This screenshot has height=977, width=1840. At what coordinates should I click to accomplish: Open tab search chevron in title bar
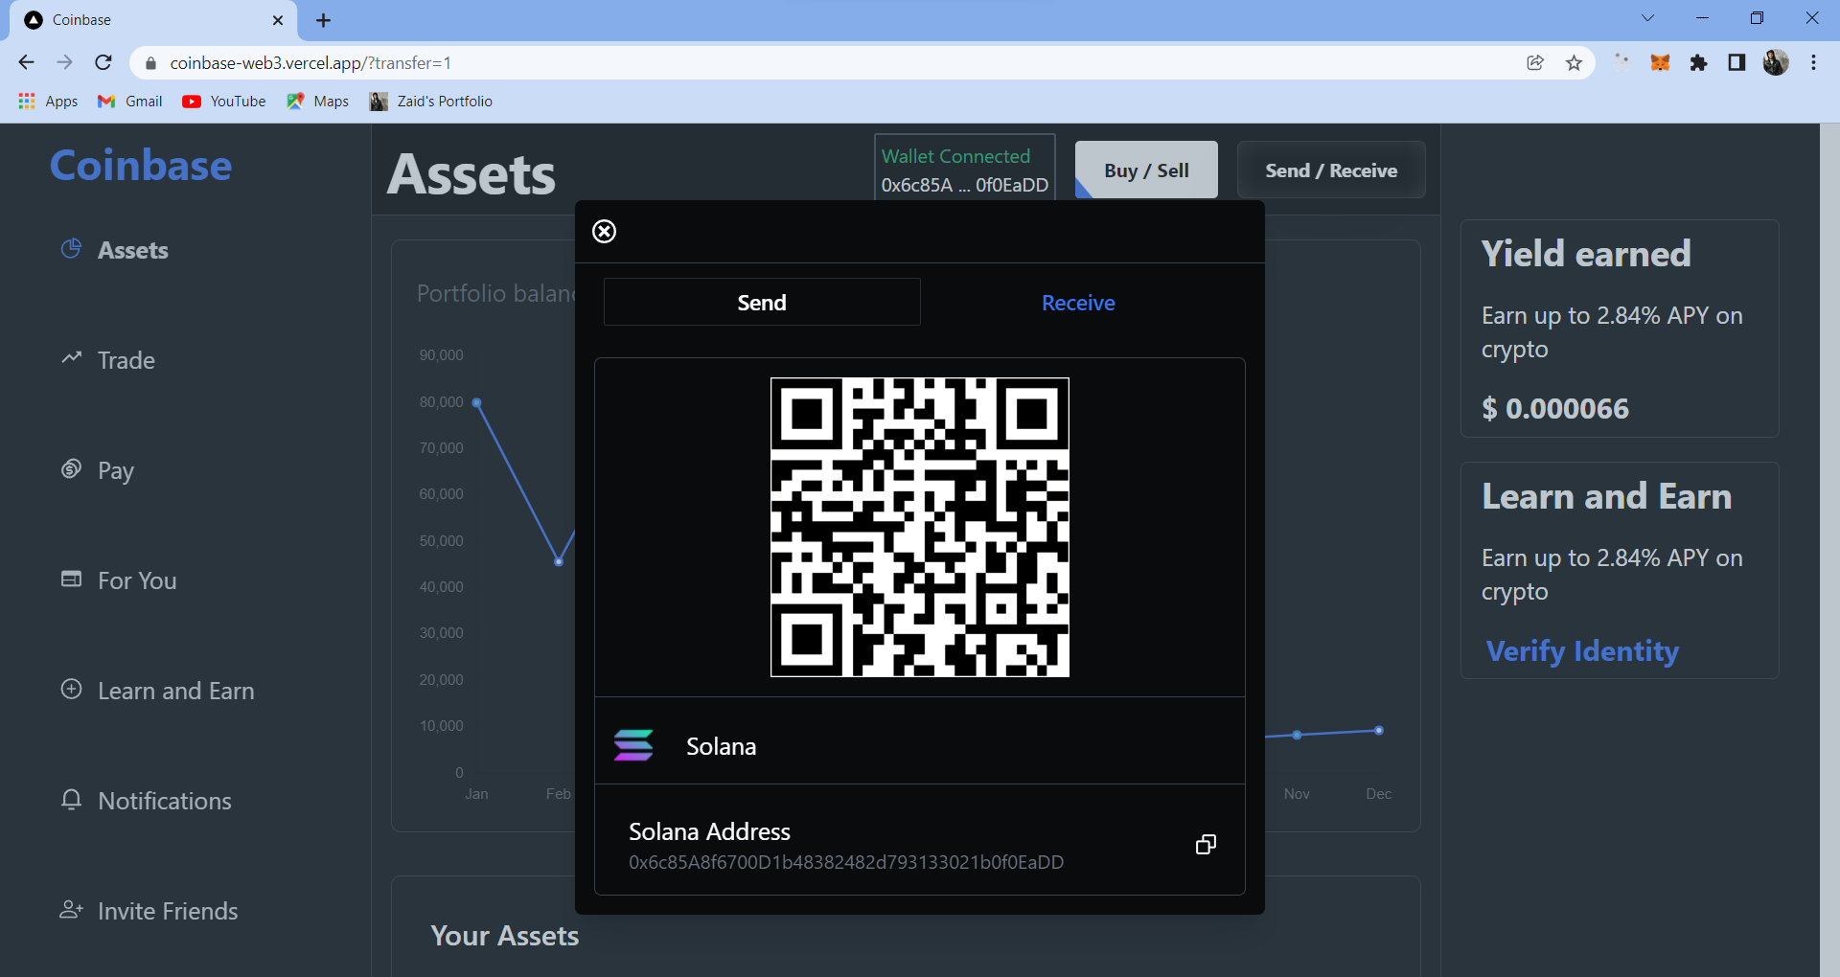[x=1647, y=18]
